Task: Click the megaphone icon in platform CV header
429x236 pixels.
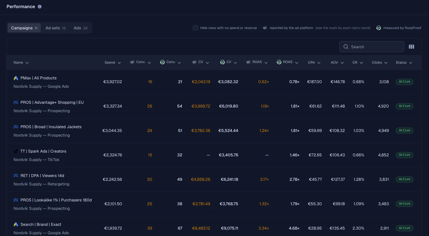Action: click(194, 62)
